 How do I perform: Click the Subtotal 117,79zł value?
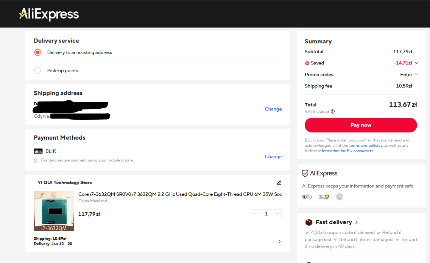[x=403, y=52]
